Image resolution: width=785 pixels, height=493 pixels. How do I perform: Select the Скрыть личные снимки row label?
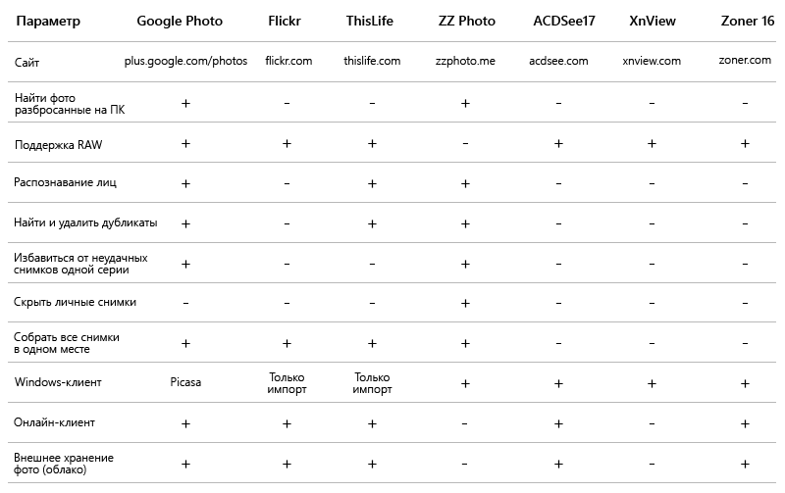(x=75, y=302)
